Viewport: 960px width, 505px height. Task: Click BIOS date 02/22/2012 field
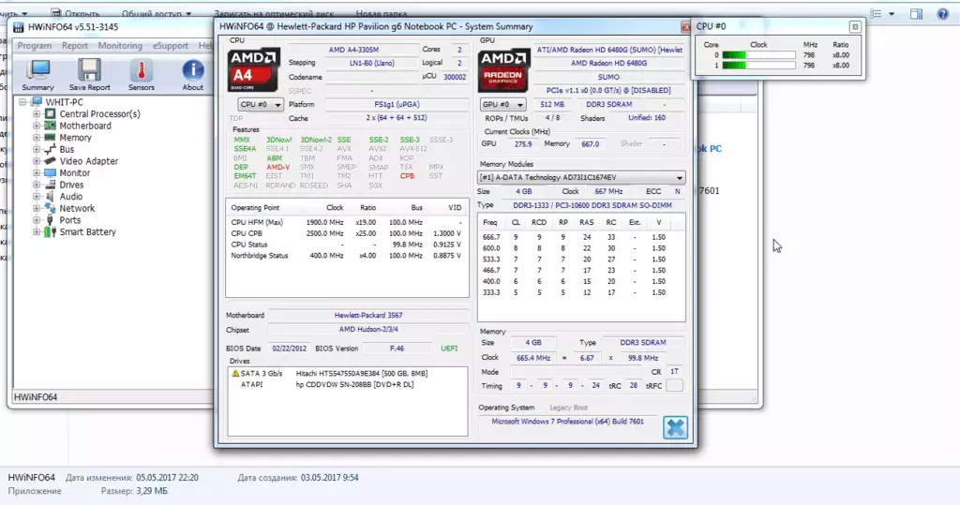[289, 349]
